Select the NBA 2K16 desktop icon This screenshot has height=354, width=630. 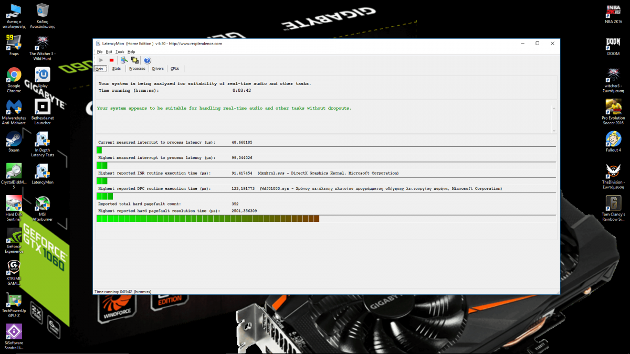pos(613,14)
